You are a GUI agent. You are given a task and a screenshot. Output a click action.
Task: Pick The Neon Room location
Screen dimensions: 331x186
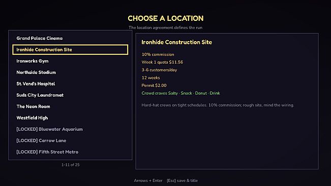70,107
